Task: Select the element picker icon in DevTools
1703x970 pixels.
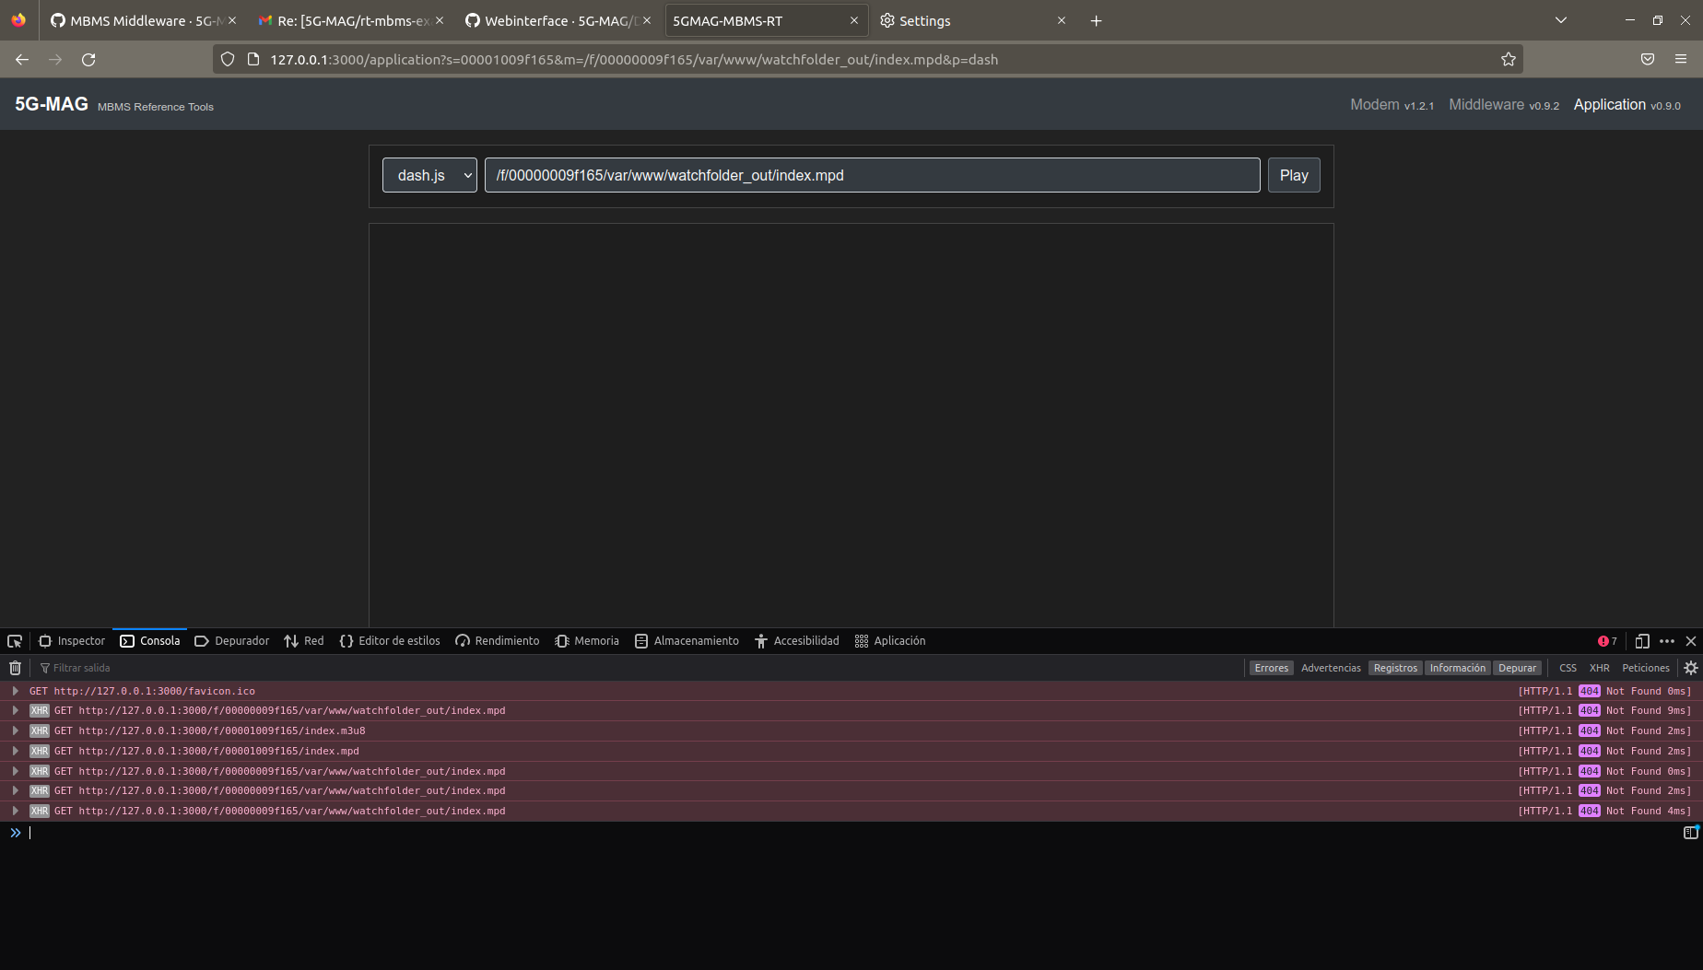Action: tap(14, 640)
